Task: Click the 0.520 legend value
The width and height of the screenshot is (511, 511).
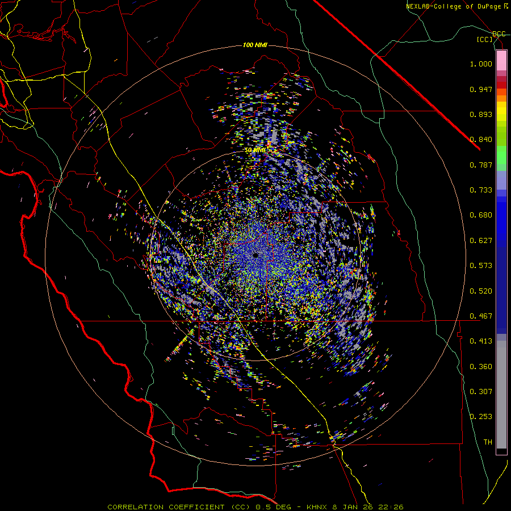Action: click(481, 291)
